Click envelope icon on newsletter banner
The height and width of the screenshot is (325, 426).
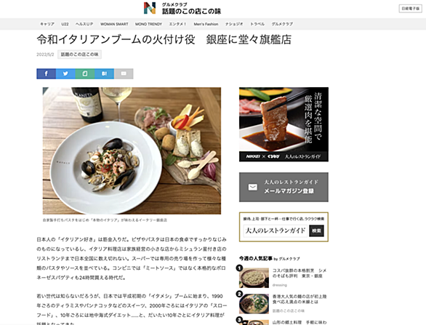(x=253, y=187)
